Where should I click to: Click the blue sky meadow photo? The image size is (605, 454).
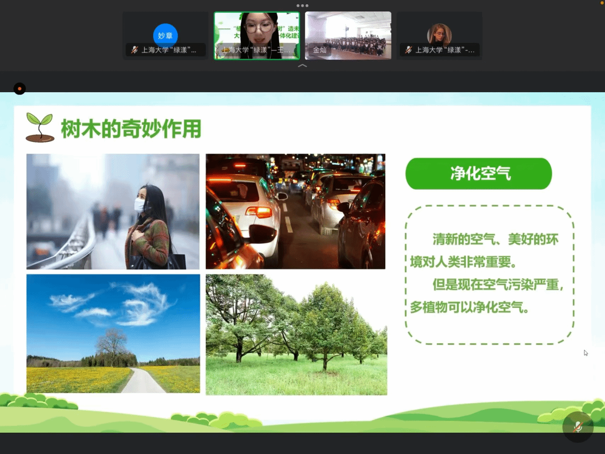click(x=113, y=333)
